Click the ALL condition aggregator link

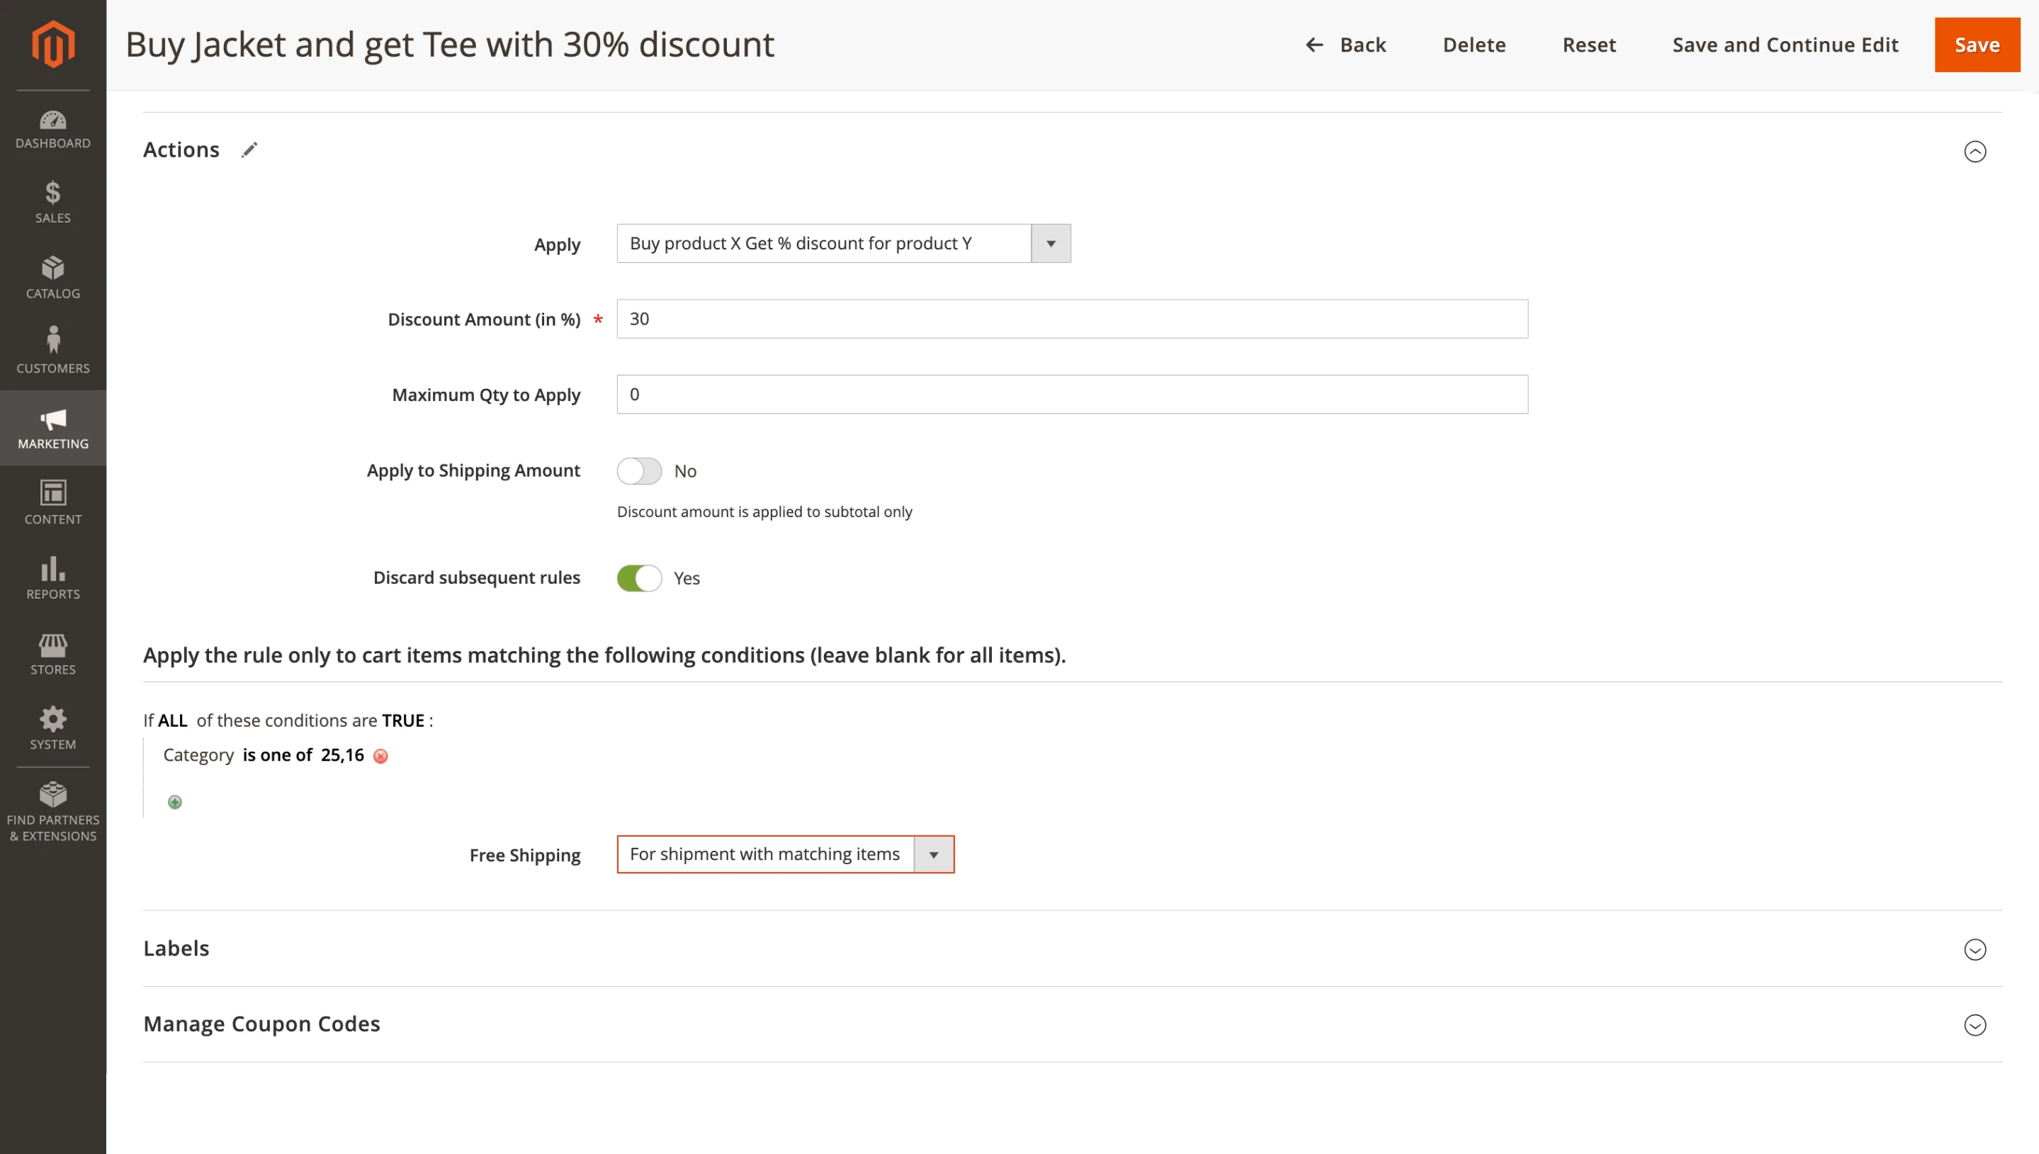pyautogui.click(x=173, y=720)
